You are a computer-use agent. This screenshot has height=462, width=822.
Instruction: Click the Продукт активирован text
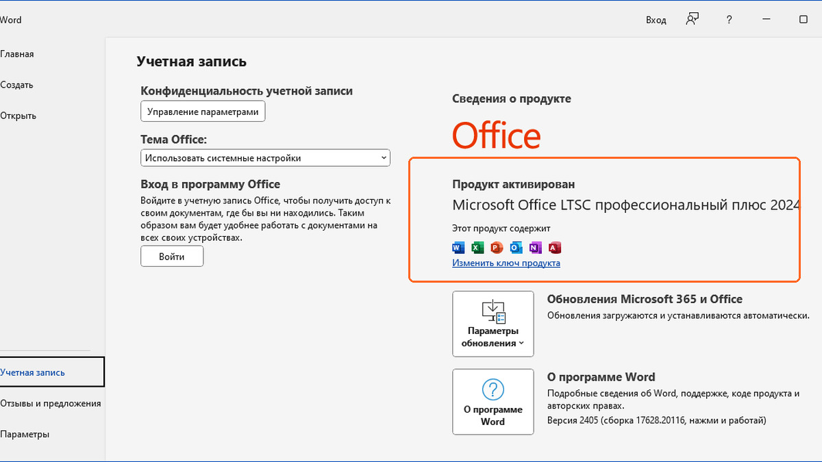click(x=514, y=184)
